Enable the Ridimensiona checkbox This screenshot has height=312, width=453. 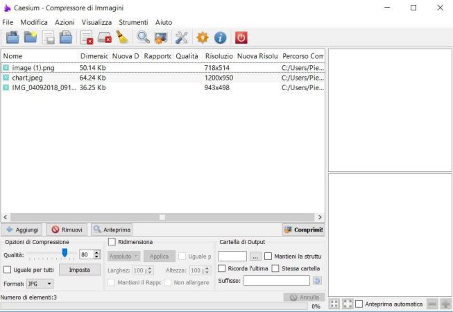click(x=112, y=242)
